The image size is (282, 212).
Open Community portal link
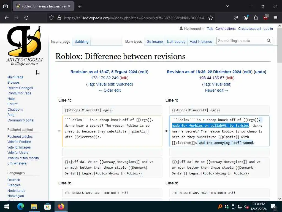coord(21,120)
